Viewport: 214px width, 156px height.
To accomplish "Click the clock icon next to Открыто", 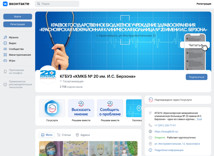I will (150, 138).
